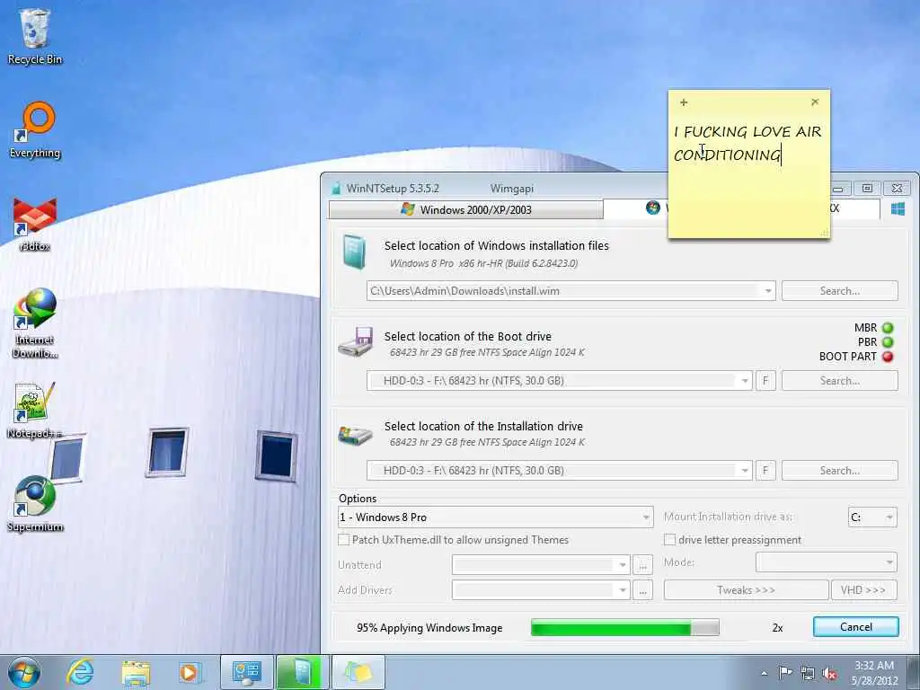Image resolution: width=920 pixels, height=690 pixels.
Task: Toggle Patch UxTheme.dll checkbox
Action: (344, 540)
